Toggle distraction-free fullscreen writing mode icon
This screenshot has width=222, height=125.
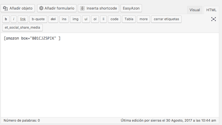pyautogui.click(x=213, y=19)
